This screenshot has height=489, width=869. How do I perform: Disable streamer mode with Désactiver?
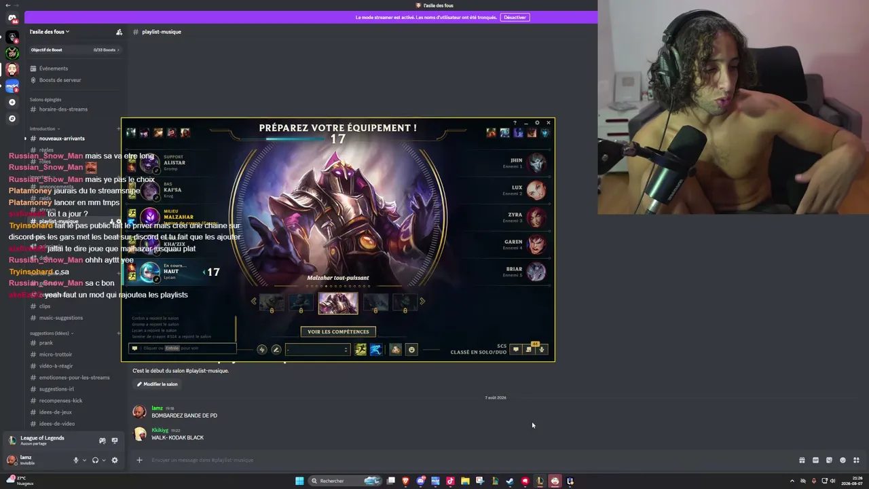tap(515, 17)
